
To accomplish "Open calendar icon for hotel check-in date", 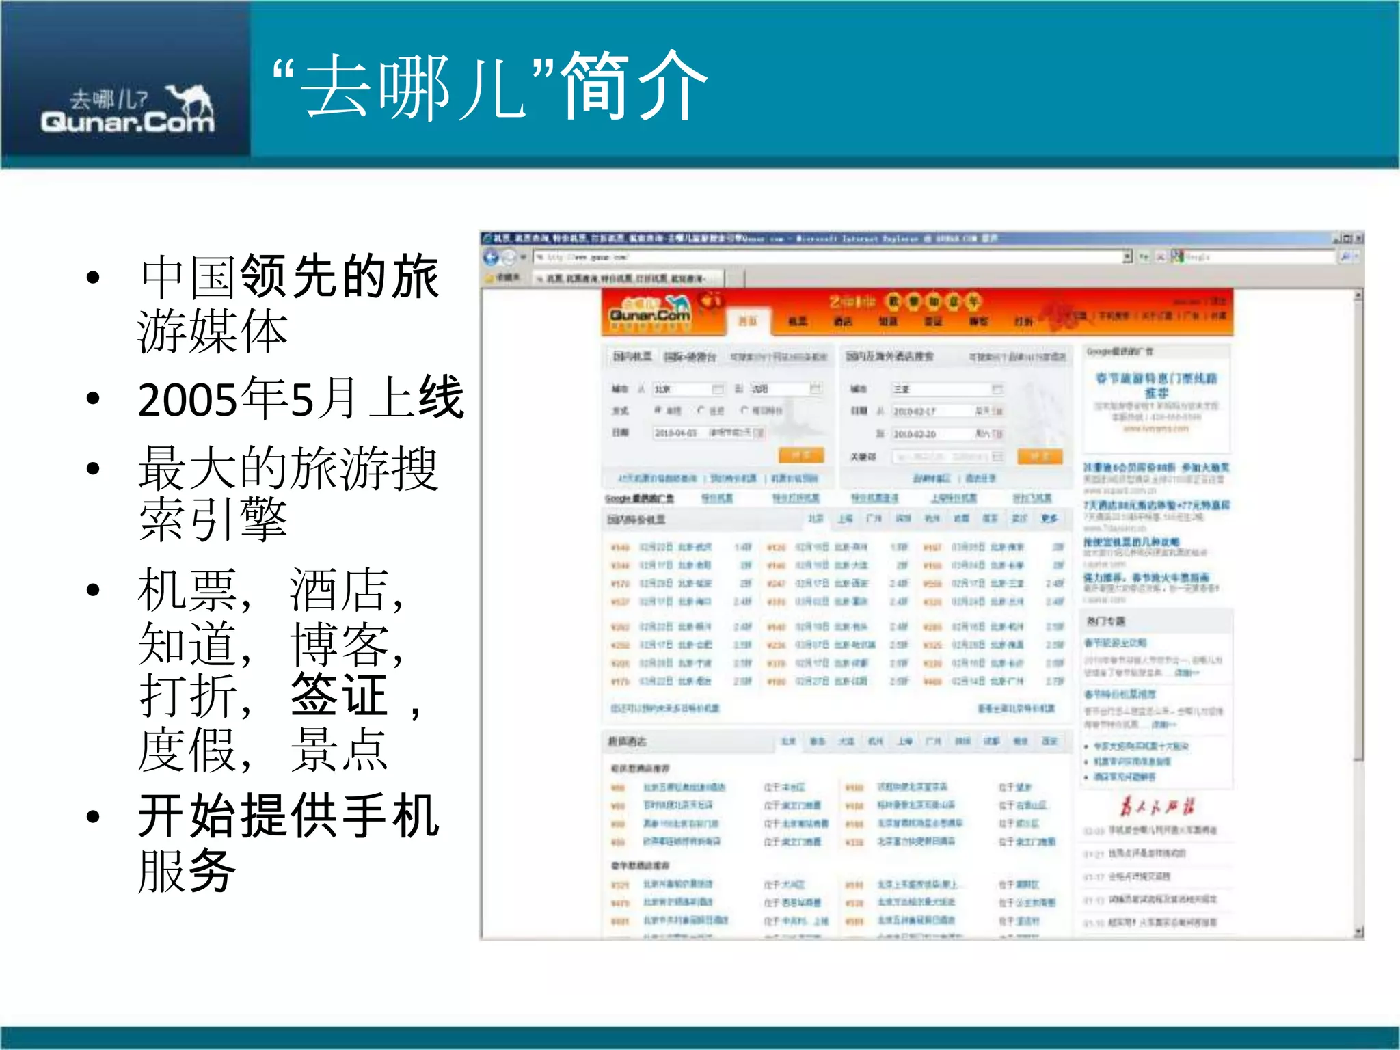I will [997, 412].
